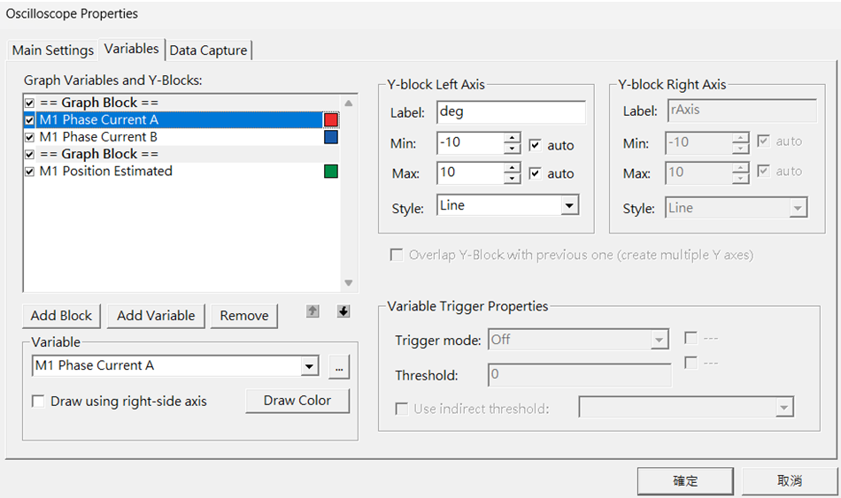Screen dimensions: 841x498
Task: Click the green swatch for M1 Position Estimated
Action: [x=331, y=172]
